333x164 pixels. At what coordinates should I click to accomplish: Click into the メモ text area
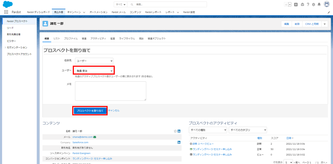pos(110,91)
